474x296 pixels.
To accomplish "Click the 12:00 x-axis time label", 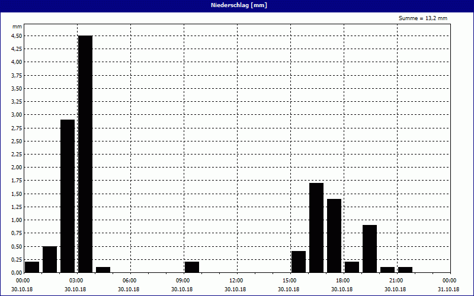I will [x=236, y=280].
